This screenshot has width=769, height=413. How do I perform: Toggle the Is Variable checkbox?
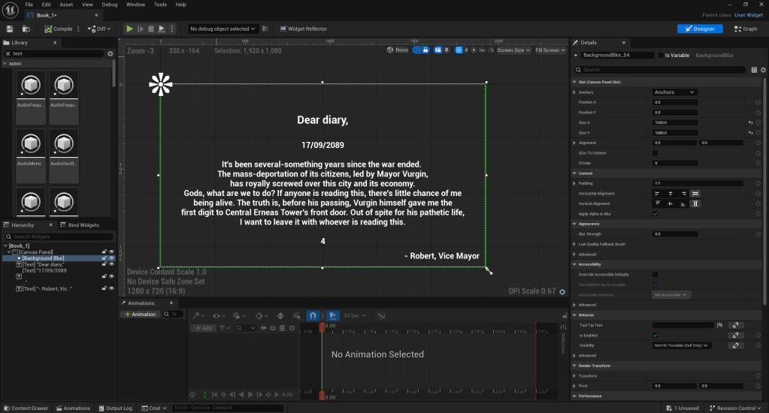click(661, 56)
